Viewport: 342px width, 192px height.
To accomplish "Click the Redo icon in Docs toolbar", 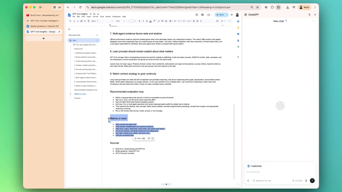I will 78,21.
